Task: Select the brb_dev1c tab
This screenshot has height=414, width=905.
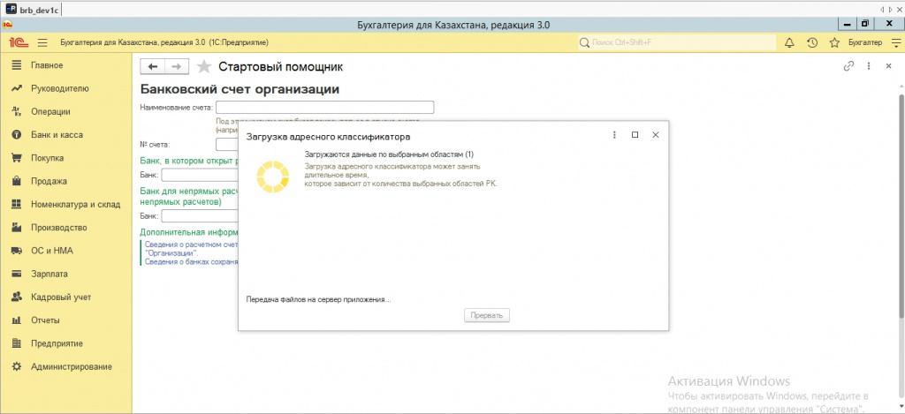Action: (33, 10)
